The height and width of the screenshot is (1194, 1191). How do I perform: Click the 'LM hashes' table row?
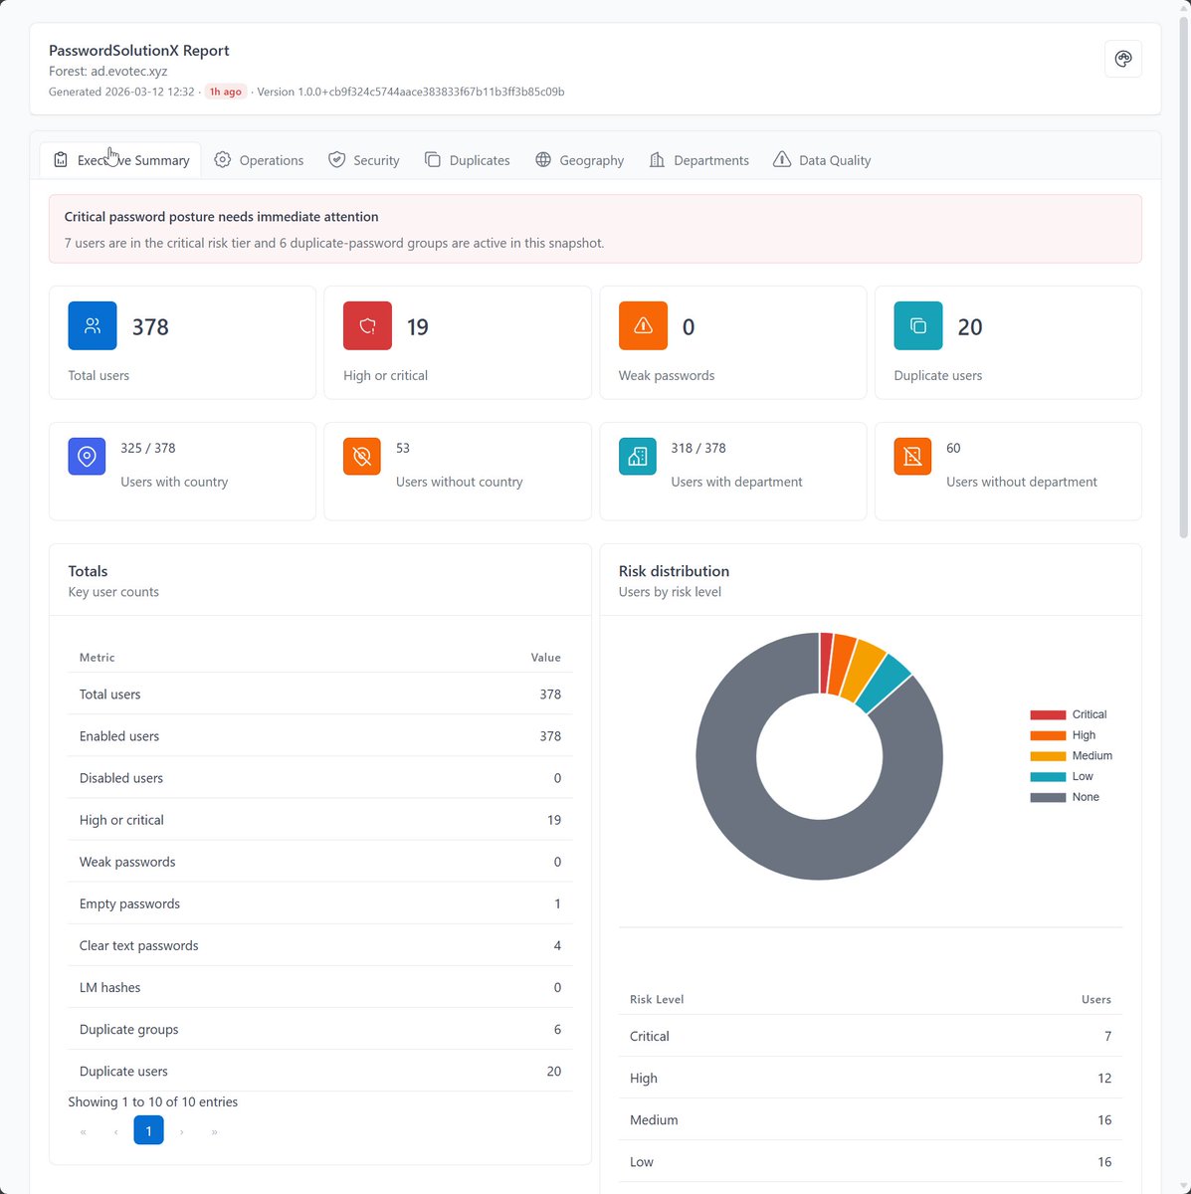click(x=320, y=987)
